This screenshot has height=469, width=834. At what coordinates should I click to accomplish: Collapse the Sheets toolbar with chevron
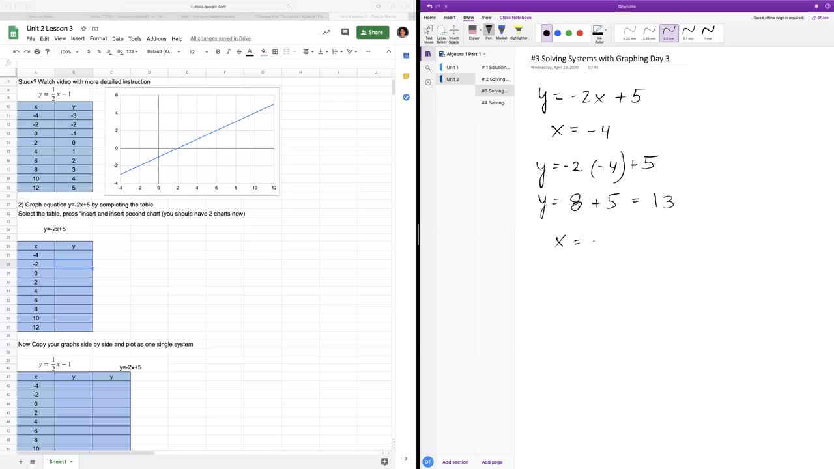pyautogui.click(x=389, y=51)
